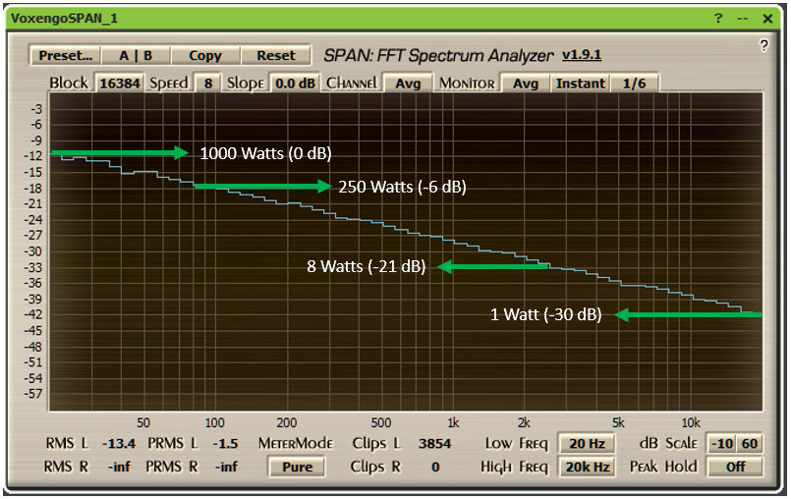Viewport: 791px width, 499px height.
Task: Click the RMS R value -inf
Action: (x=119, y=467)
